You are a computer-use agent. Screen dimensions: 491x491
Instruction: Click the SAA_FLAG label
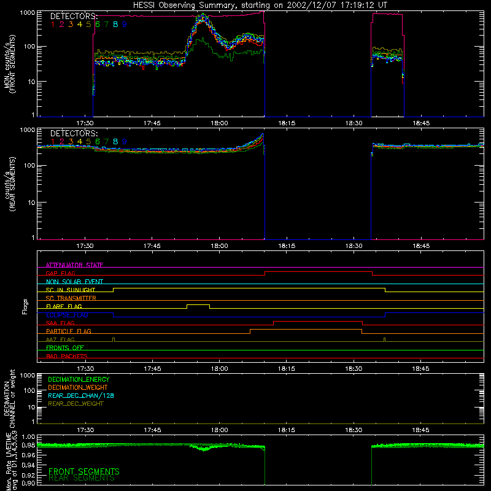pos(60,323)
